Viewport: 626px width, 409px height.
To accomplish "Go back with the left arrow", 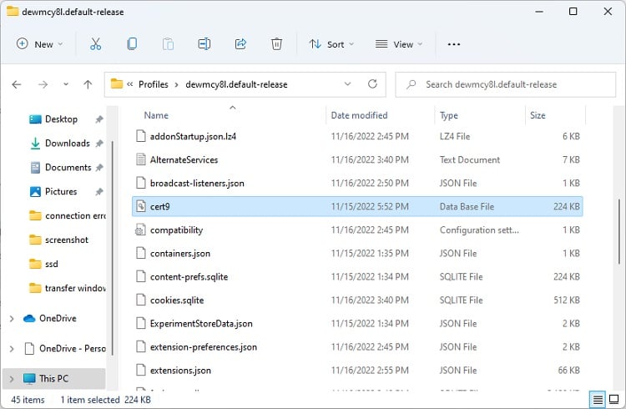I will tap(17, 84).
